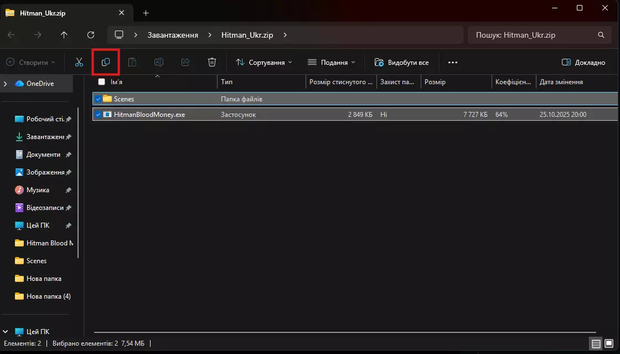Expand the chevron before Завантаження in the address bar
This screenshot has height=354, width=620.
click(x=136, y=35)
